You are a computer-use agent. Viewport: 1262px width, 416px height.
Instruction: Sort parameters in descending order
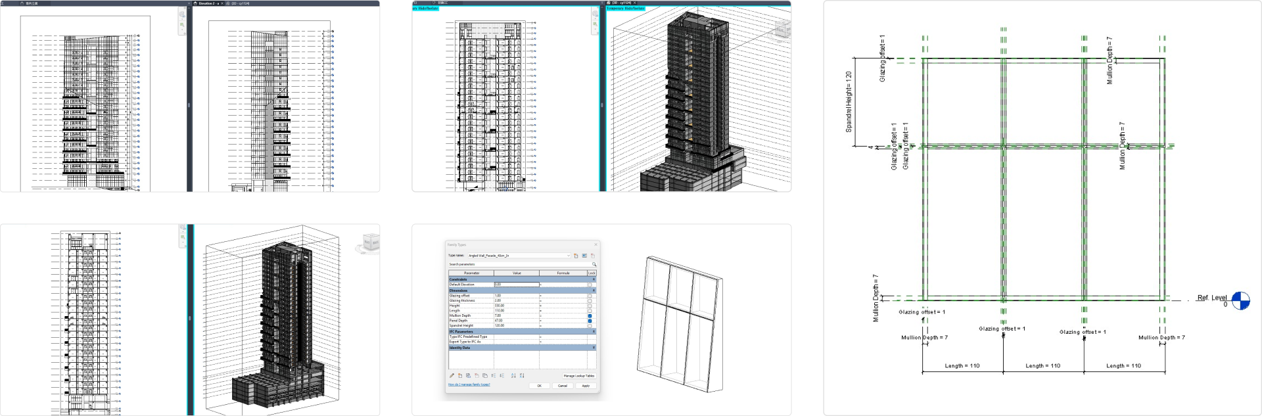tap(521, 376)
